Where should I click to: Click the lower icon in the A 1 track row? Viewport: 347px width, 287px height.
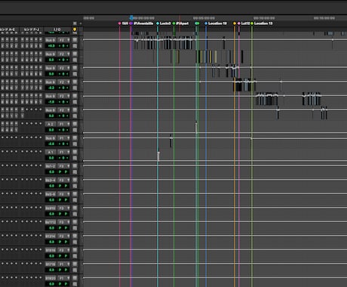point(75,158)
